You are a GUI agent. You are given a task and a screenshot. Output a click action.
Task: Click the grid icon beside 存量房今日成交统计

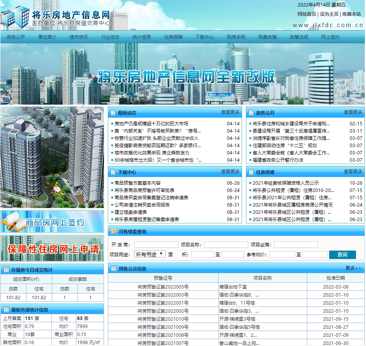6,269
